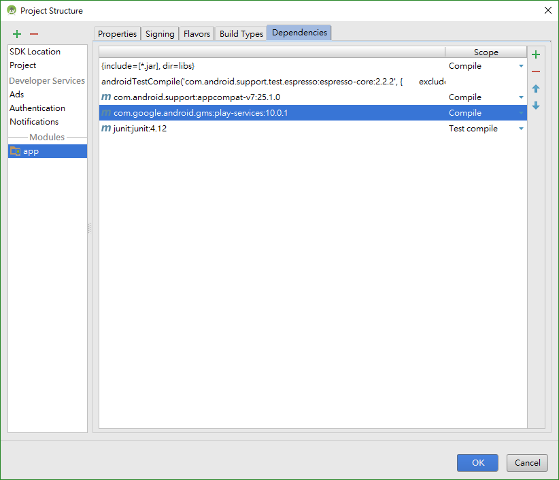This screenshot has width=559, height=480.
Task: Open scope dropdown for libs jar entry
Action: coord(521,66)
